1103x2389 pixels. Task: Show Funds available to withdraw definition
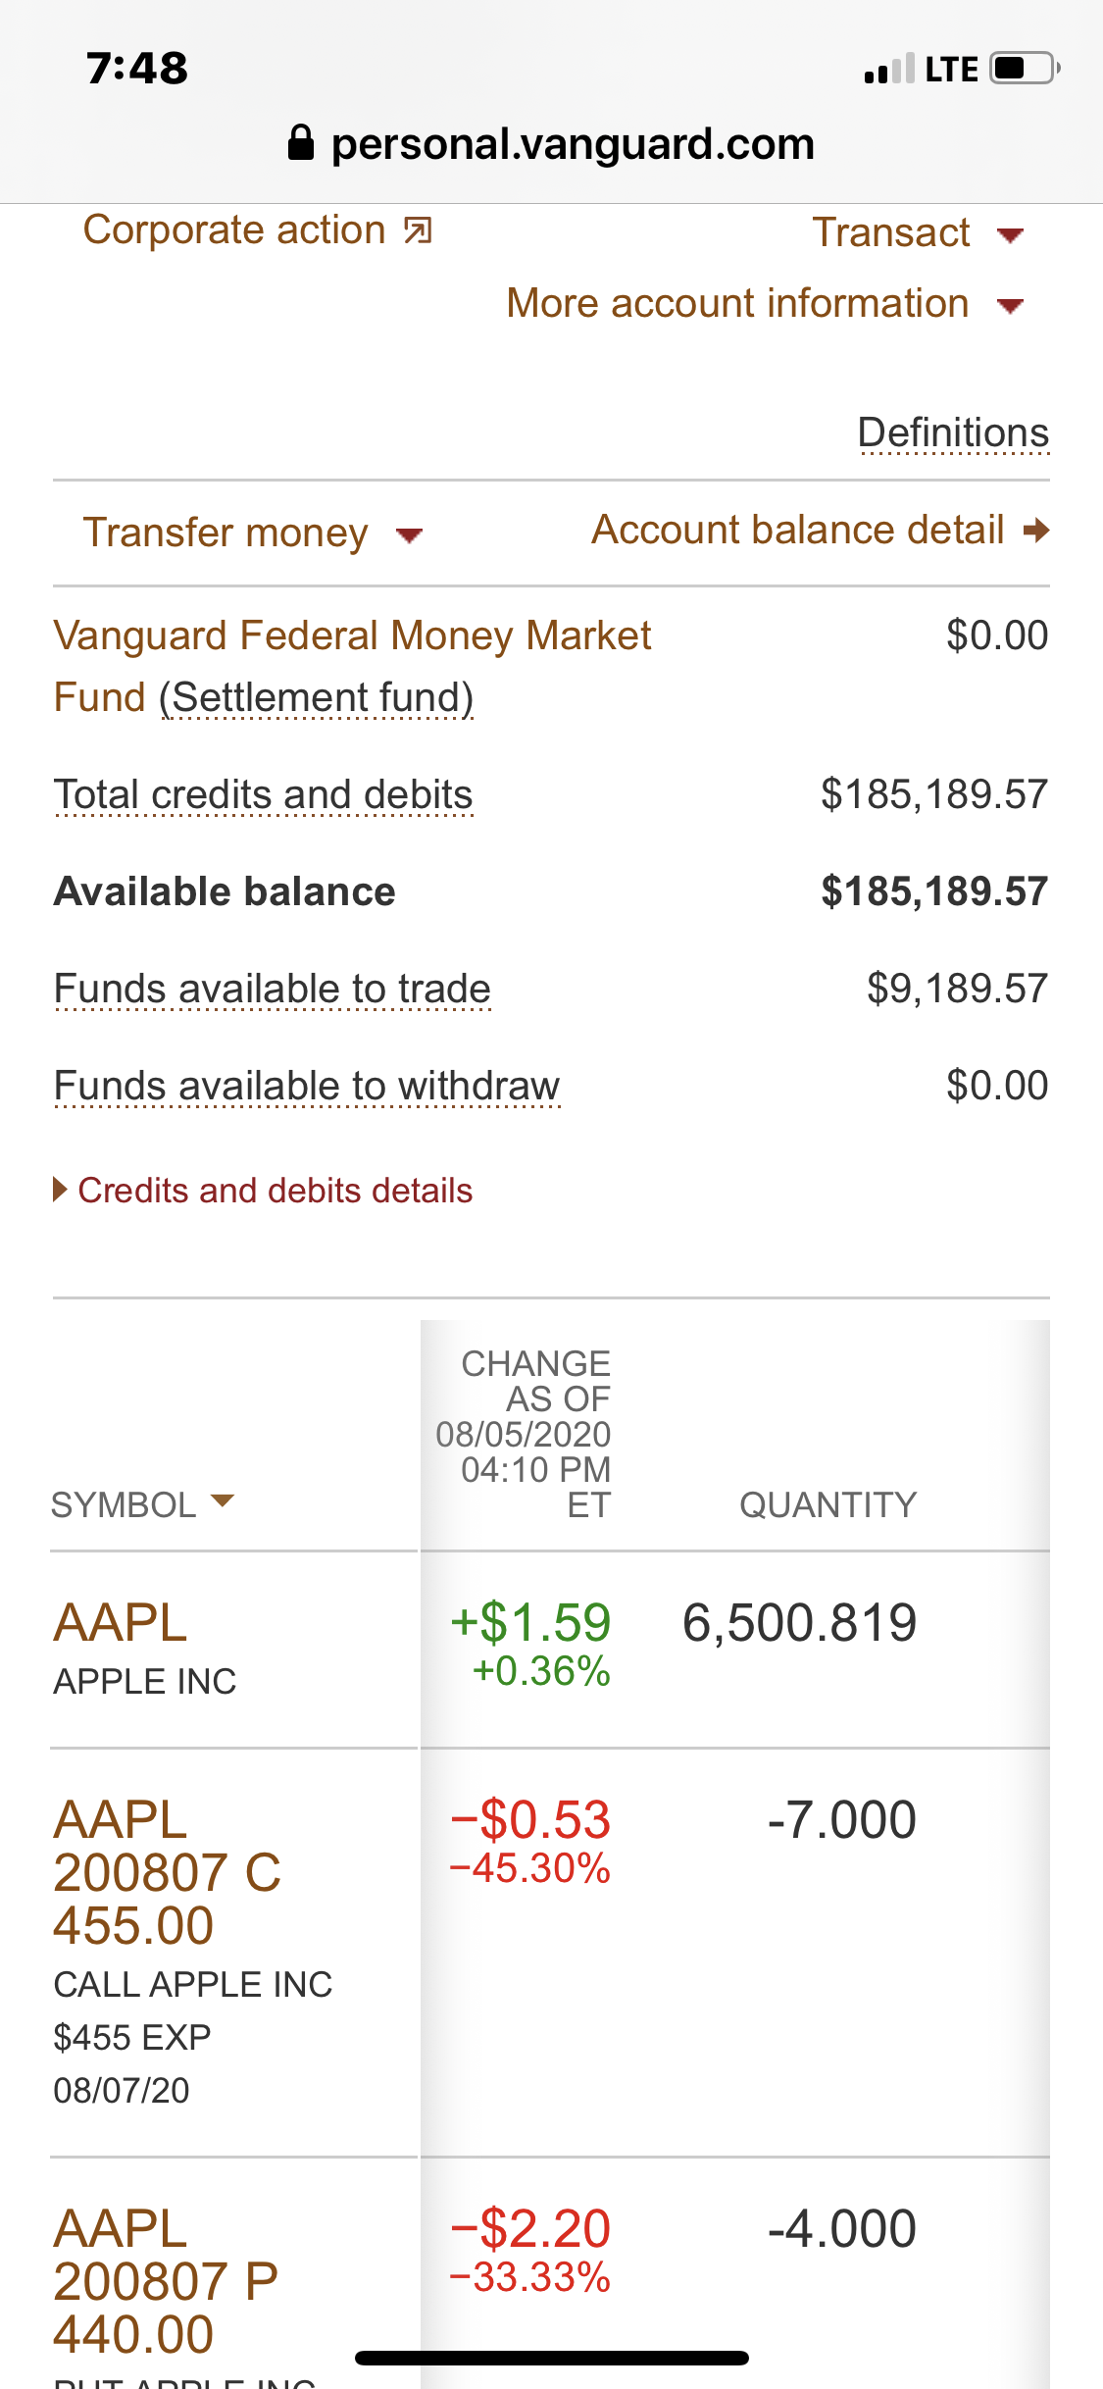click(306, 1086)
